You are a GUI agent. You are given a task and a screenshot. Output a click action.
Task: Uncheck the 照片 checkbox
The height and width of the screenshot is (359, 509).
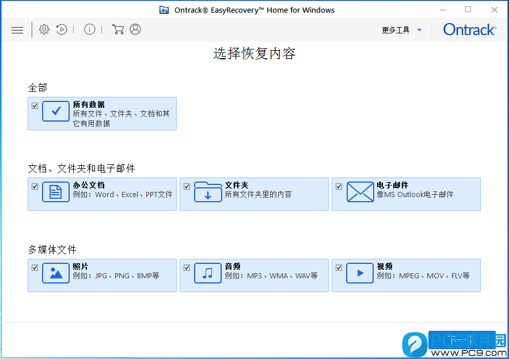tap(35, 268)
